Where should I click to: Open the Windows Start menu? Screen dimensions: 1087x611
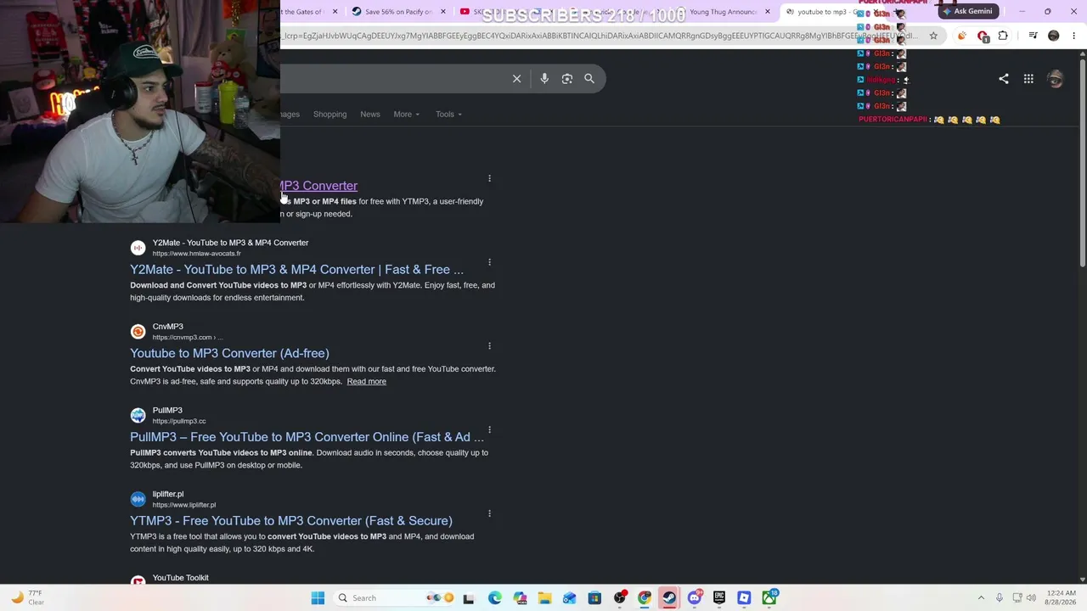[x=318, y=598]
